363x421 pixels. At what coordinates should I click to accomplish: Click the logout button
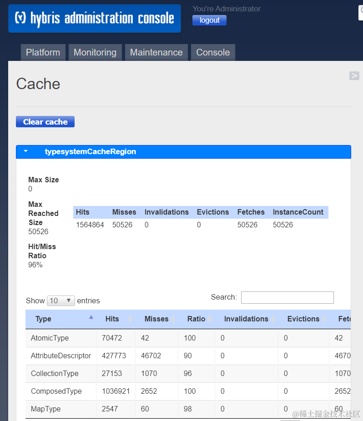pyautogui.click(x=209, y=20)
